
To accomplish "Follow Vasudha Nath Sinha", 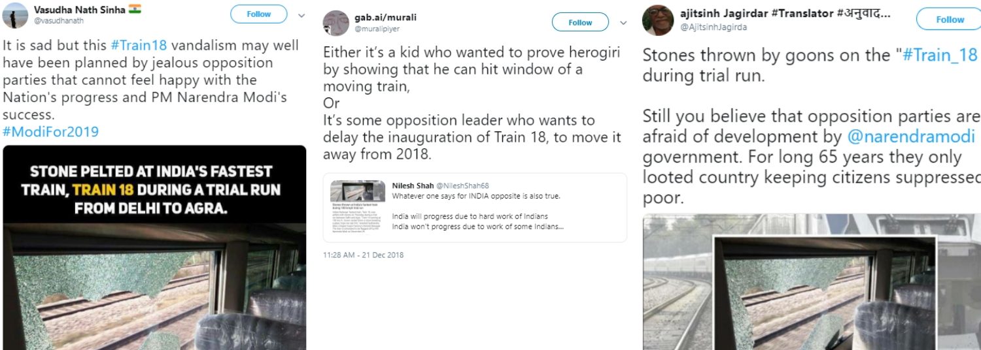I will click(x=258, y=14).
